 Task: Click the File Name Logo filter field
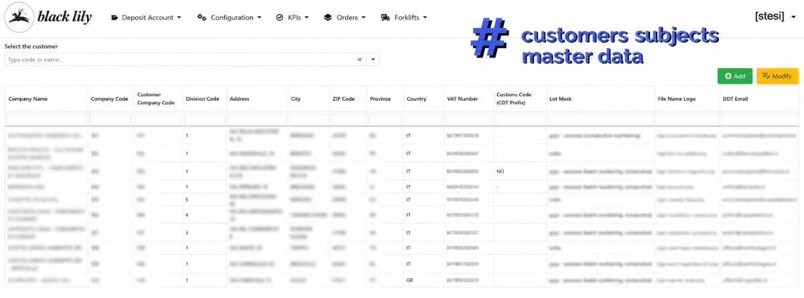coord(686,119)
